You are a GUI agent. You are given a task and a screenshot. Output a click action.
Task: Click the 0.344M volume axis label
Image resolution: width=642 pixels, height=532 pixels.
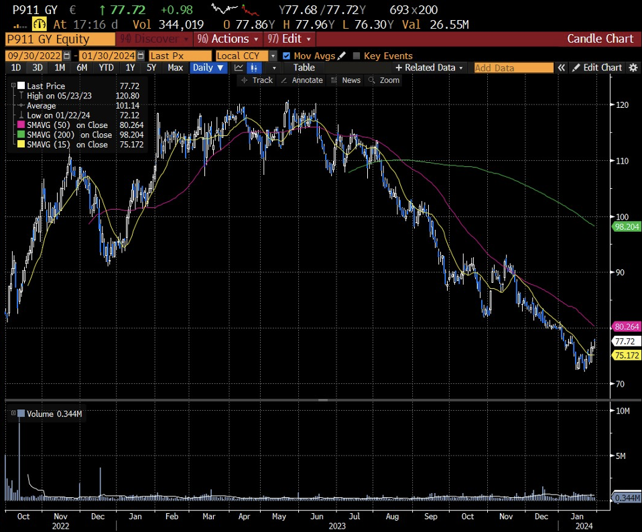(x=626, y=498)
